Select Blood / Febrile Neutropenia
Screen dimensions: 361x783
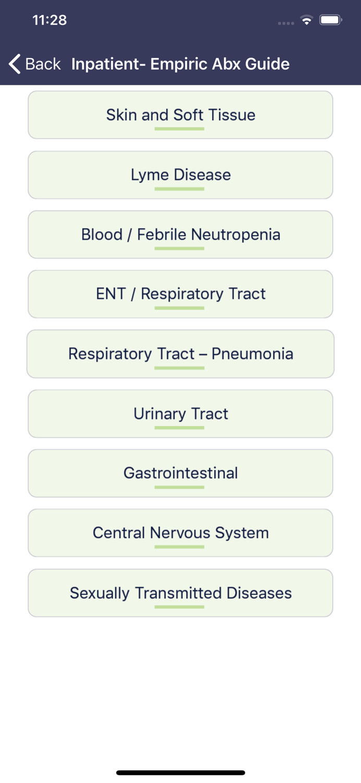(x=180, y=234)
